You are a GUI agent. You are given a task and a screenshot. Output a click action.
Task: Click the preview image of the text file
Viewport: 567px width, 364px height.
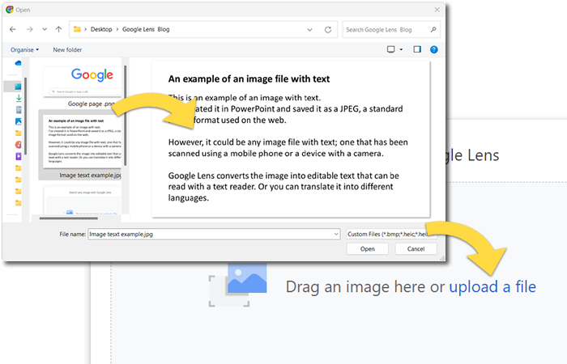pyautogui.click(x=291, y=139)
